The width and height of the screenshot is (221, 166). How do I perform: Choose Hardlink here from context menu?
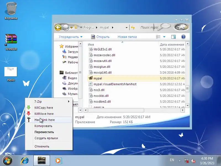[49, 120]
